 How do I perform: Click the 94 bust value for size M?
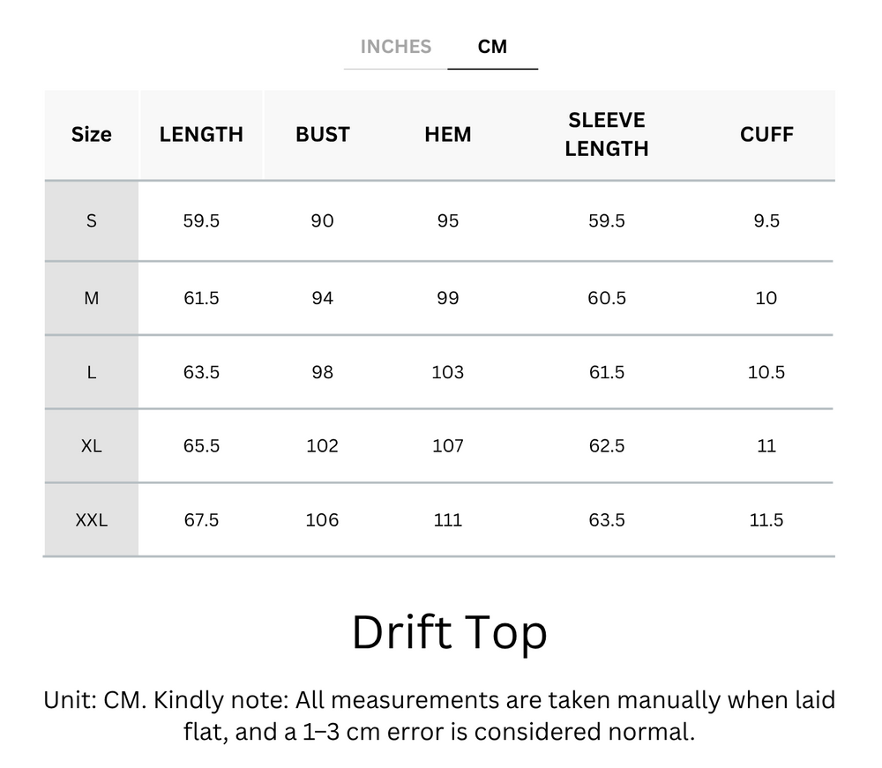322,297
